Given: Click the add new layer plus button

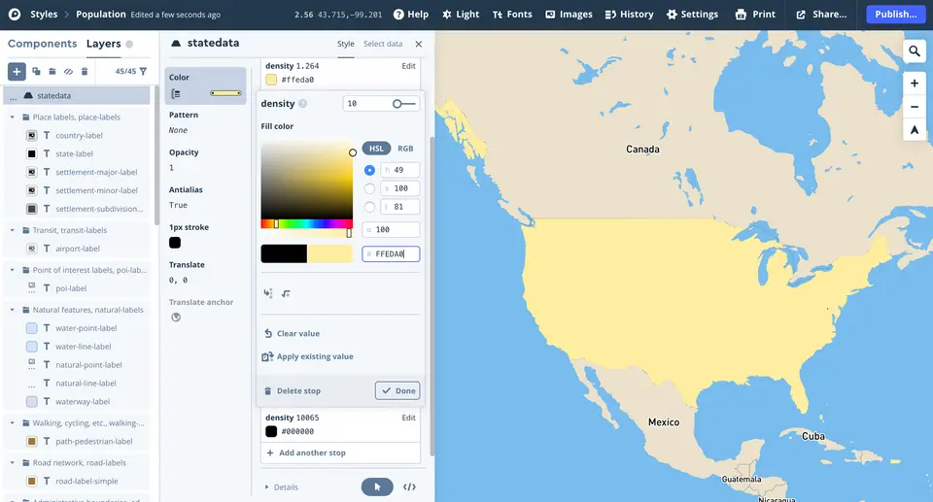Looking at the screenshot, I should coord(17,71).
